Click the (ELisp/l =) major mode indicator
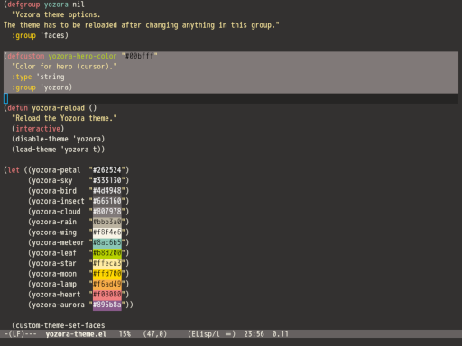Viewport: 462px width, 346px height. [x=212, y=334]
